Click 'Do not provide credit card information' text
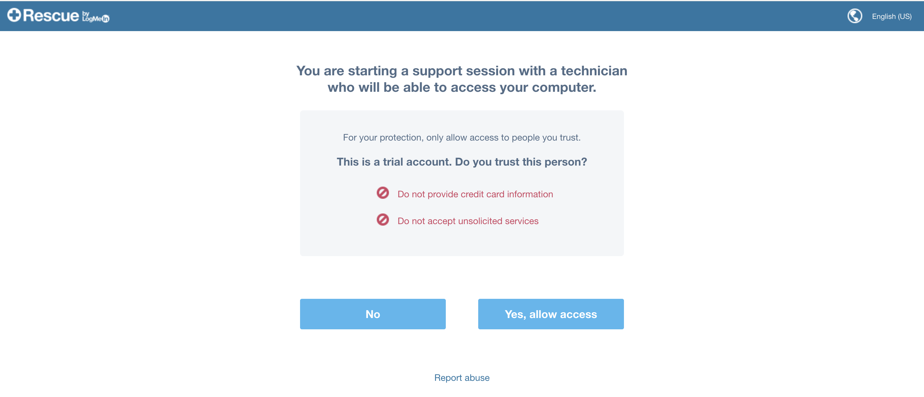The height and width of the screenshot is (397, 924). [475, 194]
